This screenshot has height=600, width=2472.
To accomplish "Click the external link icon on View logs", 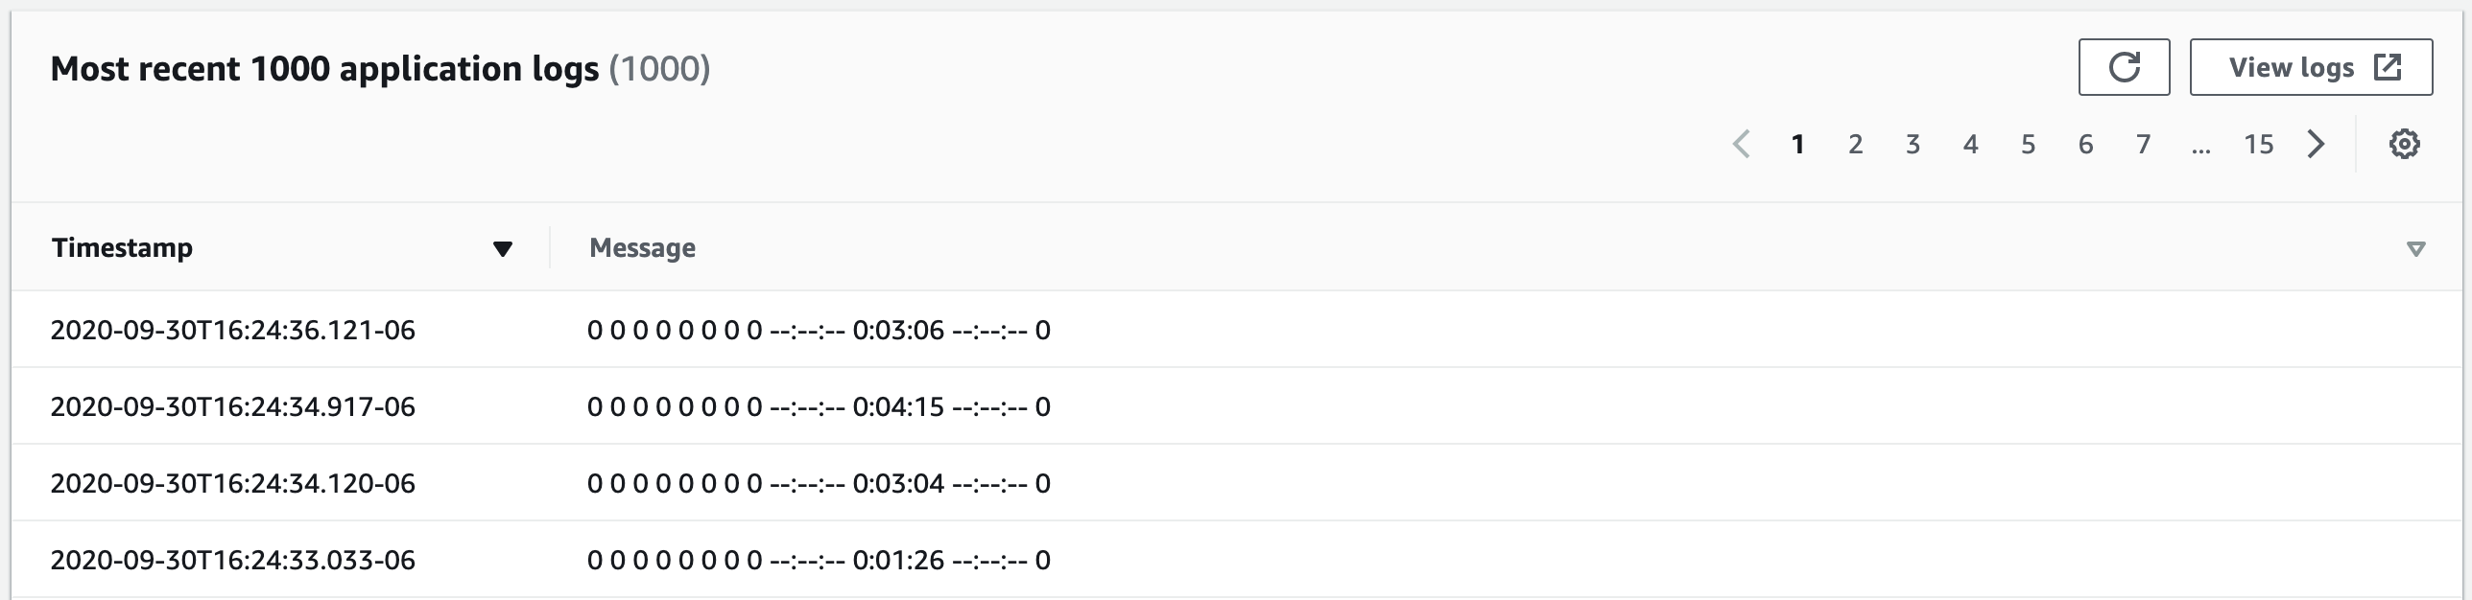I will pos(2388,67).
